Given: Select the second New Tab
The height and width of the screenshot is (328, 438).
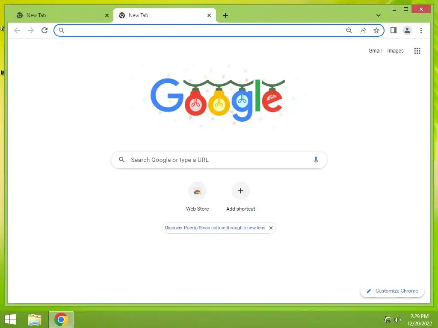Looking at the screenshot, I should (x=164, y=15).
